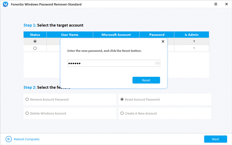Click the Reset button
The image size is (232, 145).
point(146,80)
